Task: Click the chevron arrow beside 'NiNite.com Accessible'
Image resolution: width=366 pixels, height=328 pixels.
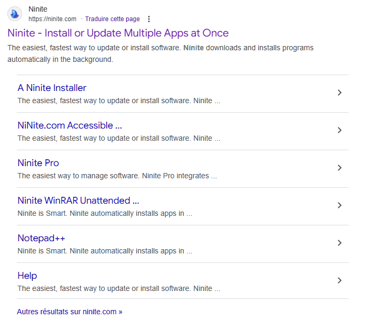Action: (340, 130)
